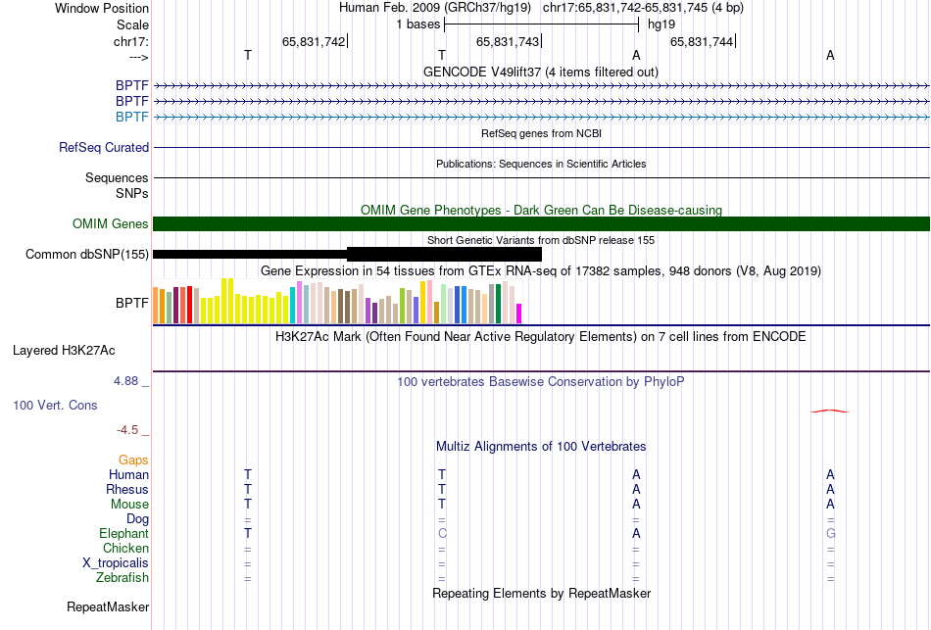Viewport: 931px width, 630px height.
Task: Click the 'RefSeq Curated' track label
Action: click(103, 147)
